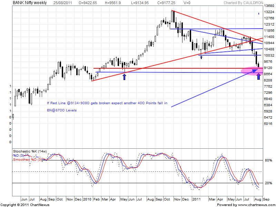
Task: Click the 2010 year label on time axis
Action: [x=88, y=199]
